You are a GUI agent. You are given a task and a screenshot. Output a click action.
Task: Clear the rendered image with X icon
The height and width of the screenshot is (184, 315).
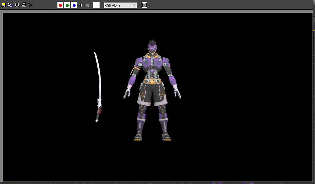pyautogui.click(x=31, y=5)
